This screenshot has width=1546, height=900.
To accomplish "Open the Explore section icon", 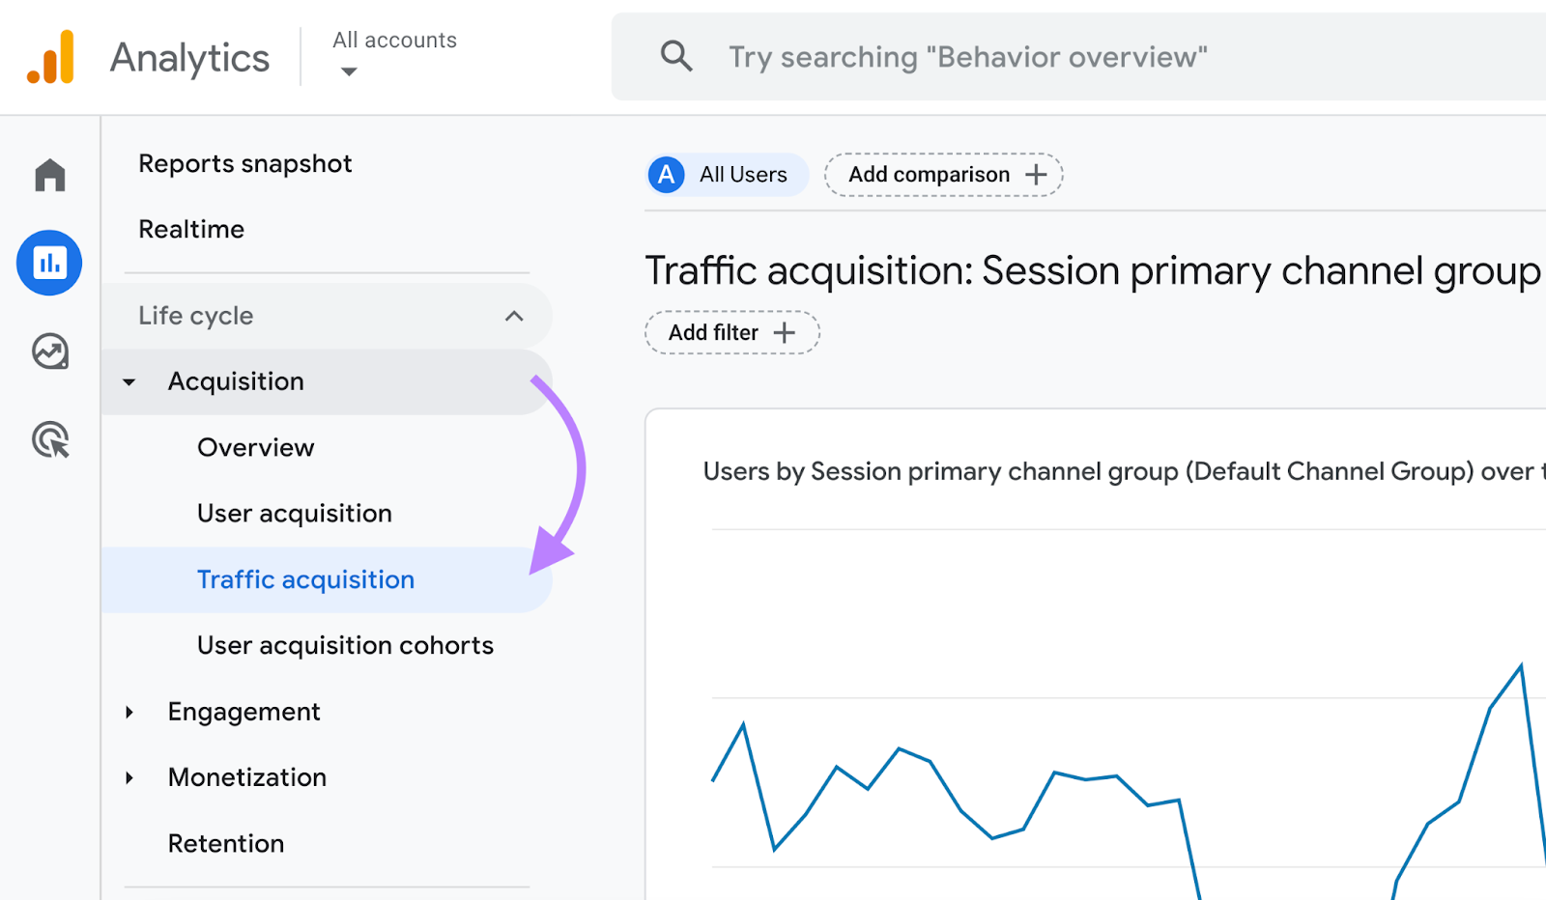I will pyautogui.click(x=48, y=352).
